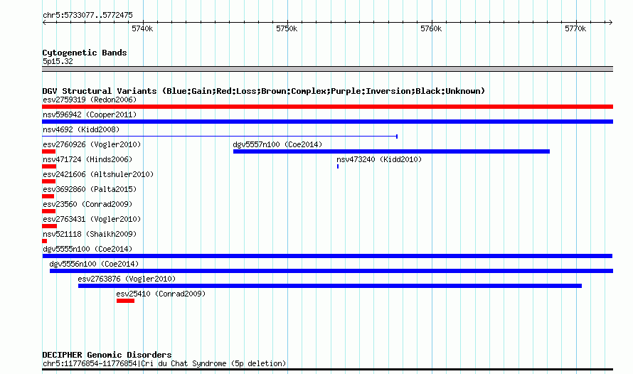This screenshot has height=374, width=633.
Task: Click the esv2763431 (Vogler2010) label
Action: click(x=92, y=219)
